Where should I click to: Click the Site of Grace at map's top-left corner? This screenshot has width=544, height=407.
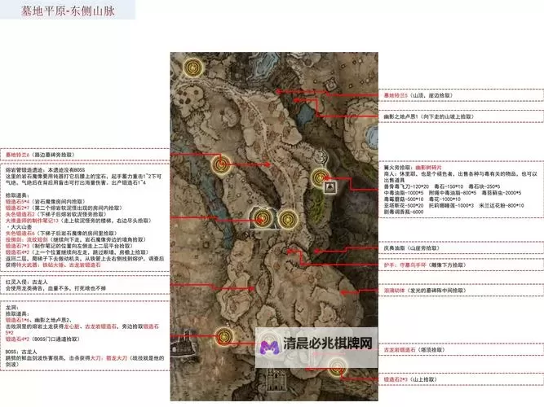(192, 68)
